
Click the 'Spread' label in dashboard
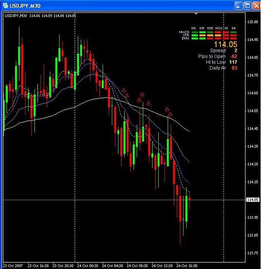[218, 50]
